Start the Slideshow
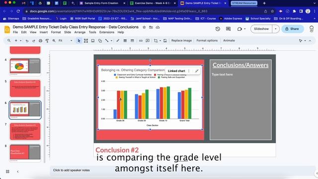 (261, 29)
